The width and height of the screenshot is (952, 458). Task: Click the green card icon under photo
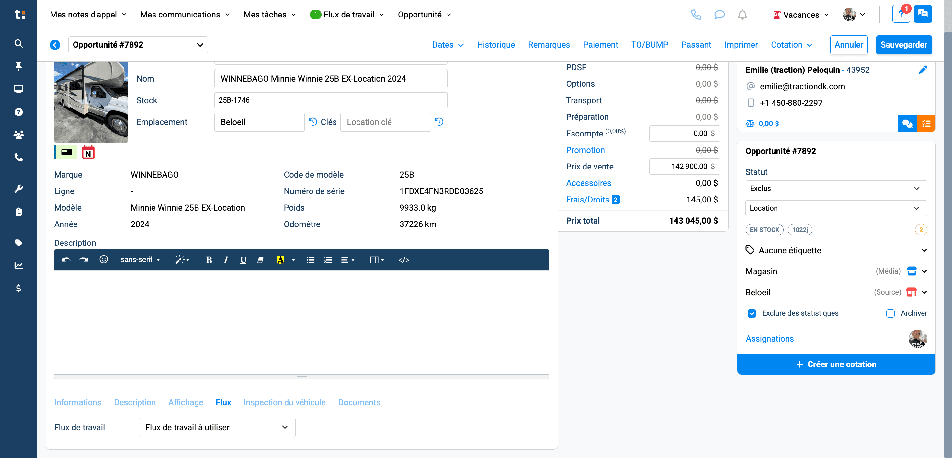[x=66, y=152]
